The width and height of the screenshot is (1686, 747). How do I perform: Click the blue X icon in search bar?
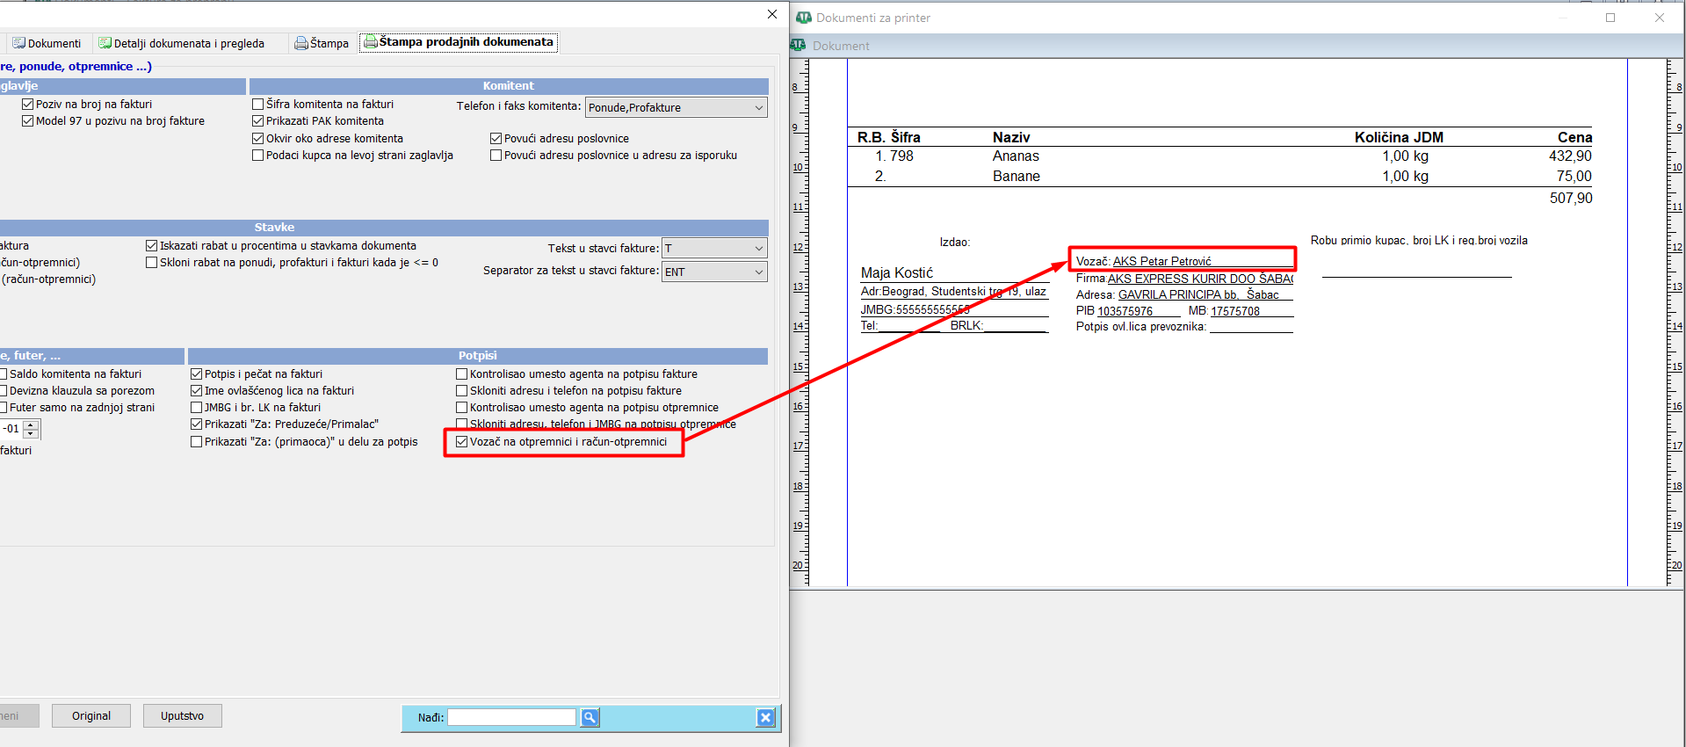tap(765, 717)
